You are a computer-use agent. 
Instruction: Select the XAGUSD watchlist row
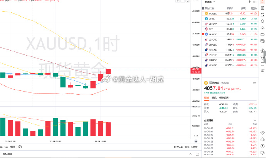(x=230, y=34)
